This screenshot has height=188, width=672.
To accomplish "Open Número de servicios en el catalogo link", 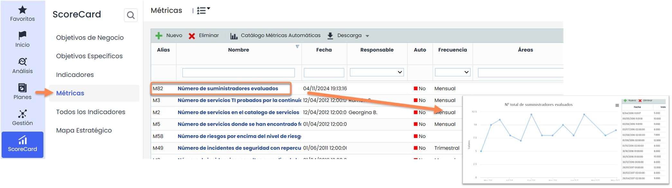I will [238, 112].
